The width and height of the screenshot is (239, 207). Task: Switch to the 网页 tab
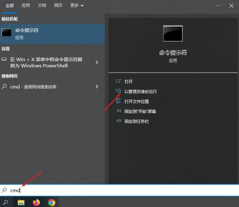(x=58, y=5)
